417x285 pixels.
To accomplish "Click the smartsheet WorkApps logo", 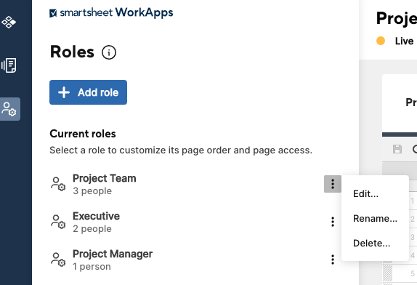I will tap(111, 12).
